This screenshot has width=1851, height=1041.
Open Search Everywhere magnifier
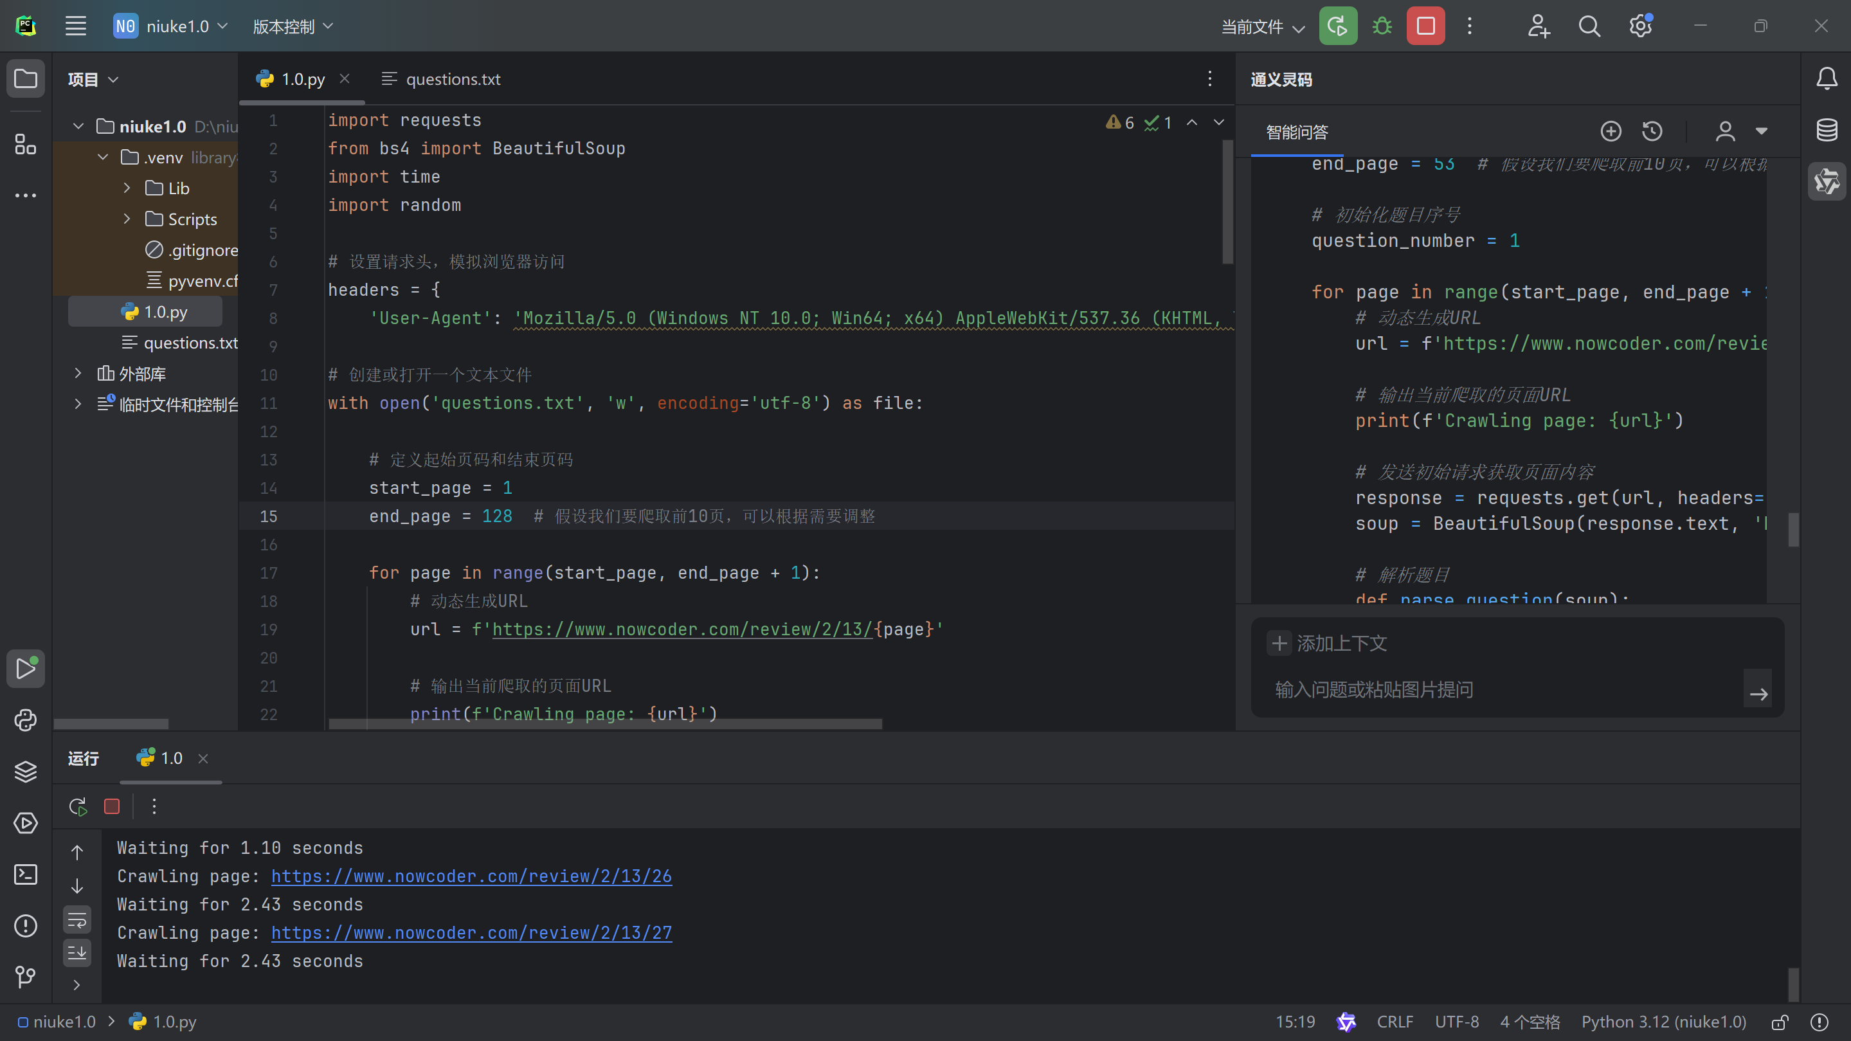coord(1589,26)
